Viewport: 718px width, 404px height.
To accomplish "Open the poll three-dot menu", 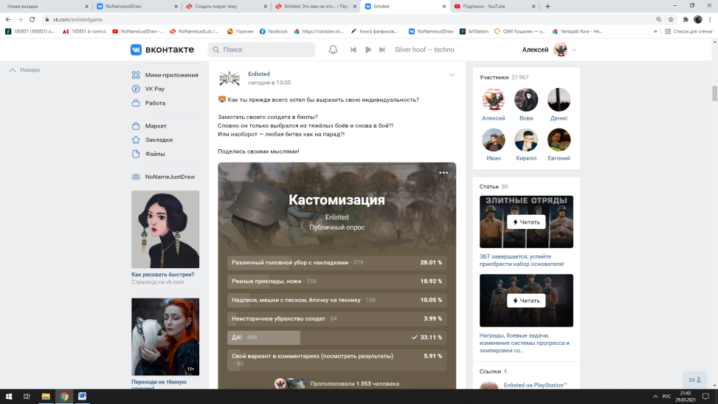I will pos(443,173).
